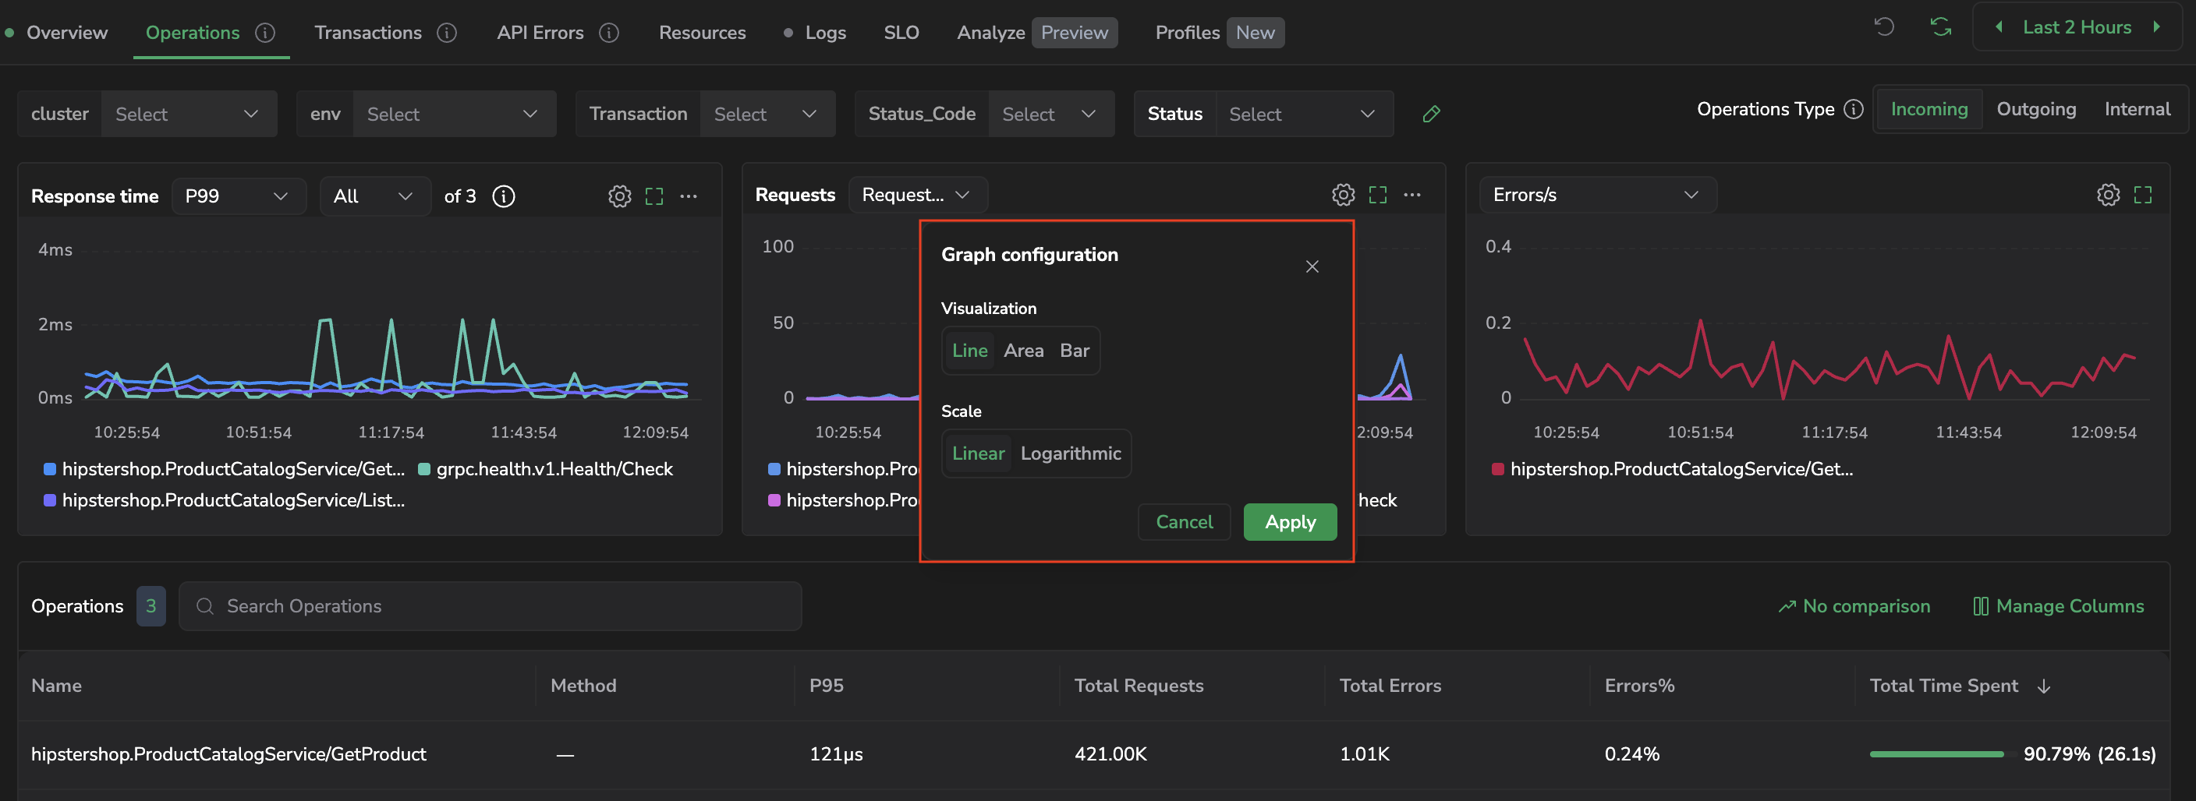Click the Name column header
This screenshot has height=801, width=2196.
[x=56, y=686]
